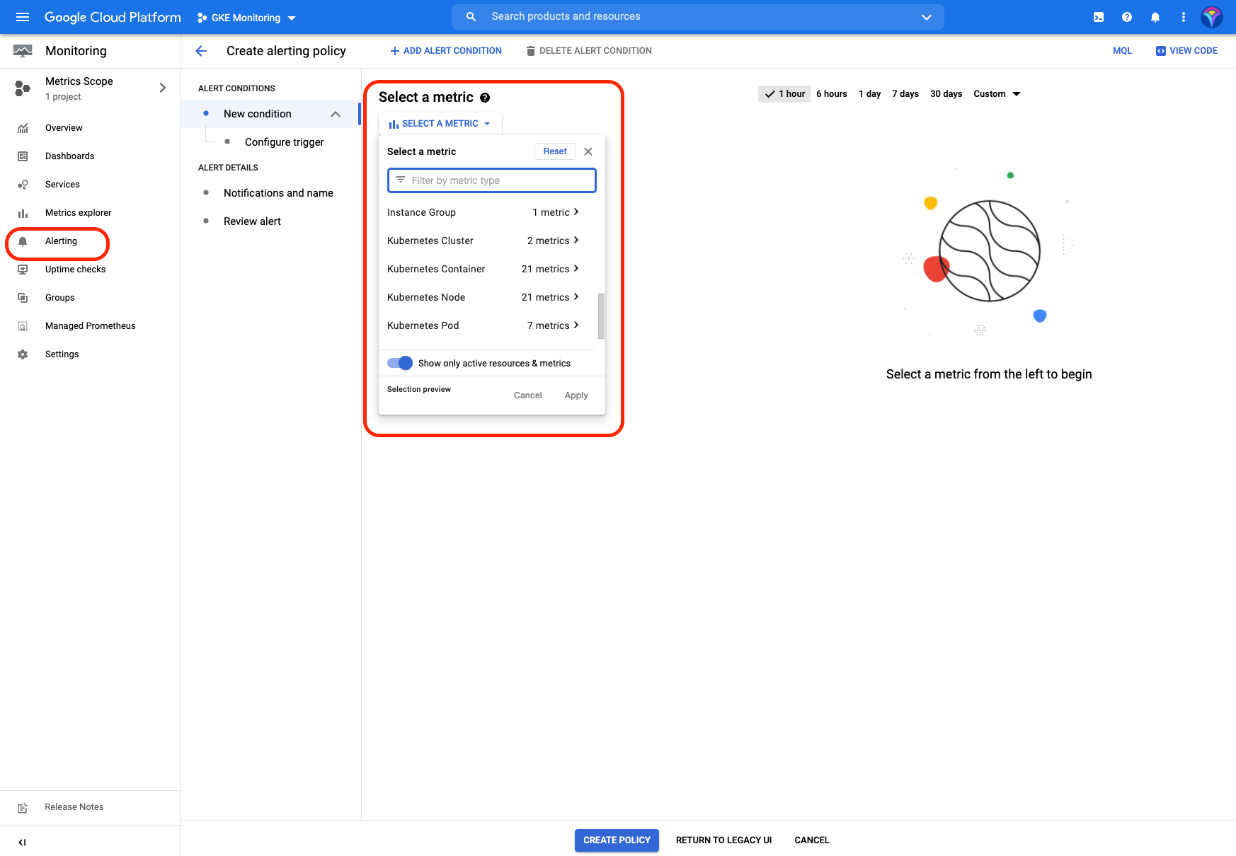This screenshot has width=1236, height=856.
Task: Collapse the New condition section
Action: [336, 114]
